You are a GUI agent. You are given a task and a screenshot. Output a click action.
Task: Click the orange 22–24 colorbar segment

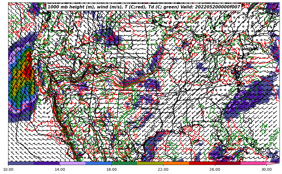176,163
